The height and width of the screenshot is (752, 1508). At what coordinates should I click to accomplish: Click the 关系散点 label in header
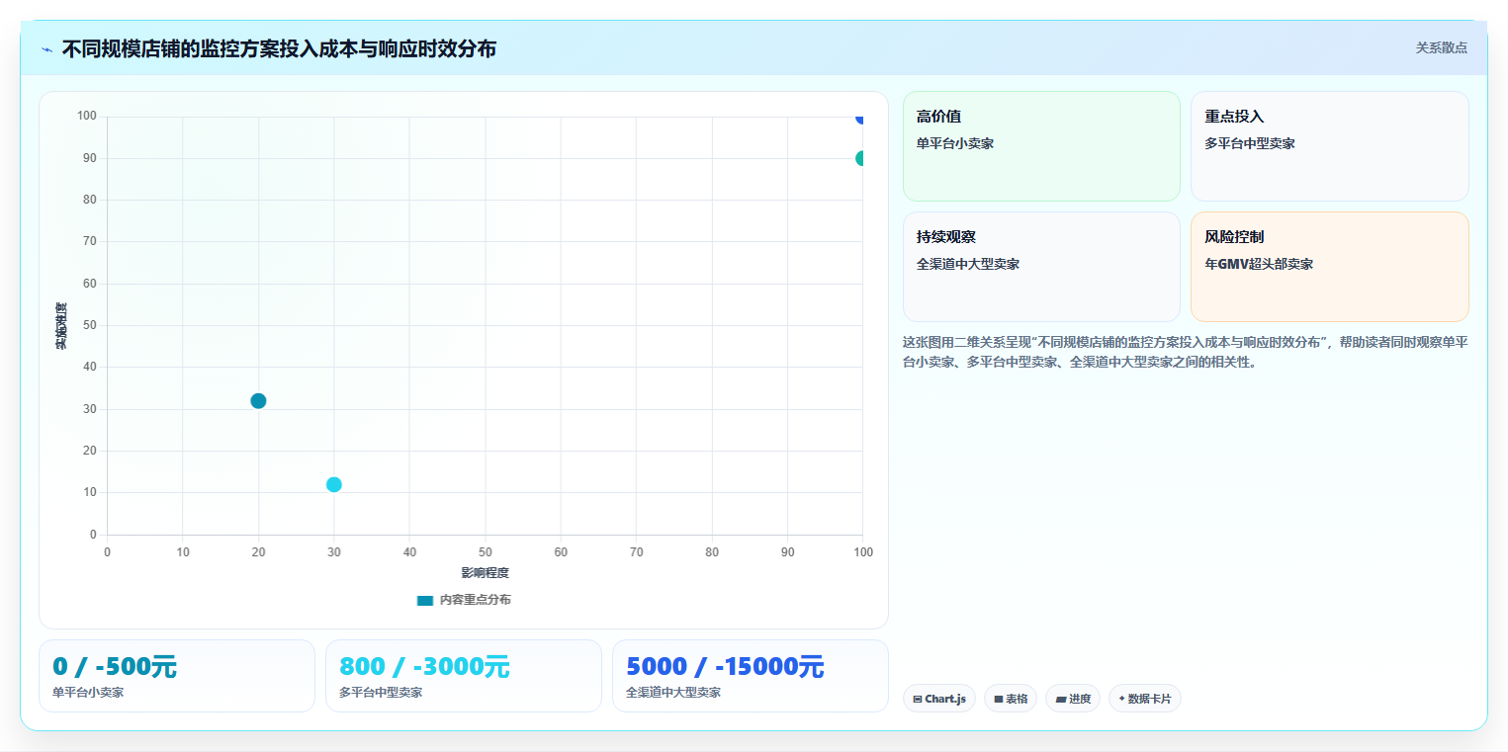[x=1441, y=47]
